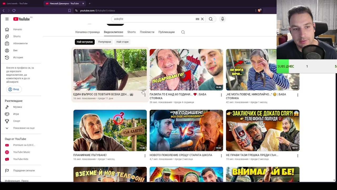Sign in with the Вход button
The height and width of the screenshot is (190, 337).
pyautogui.click(x=13, y=89)
